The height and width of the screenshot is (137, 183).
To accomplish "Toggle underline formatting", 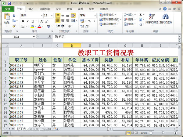I will pos(32,21).
